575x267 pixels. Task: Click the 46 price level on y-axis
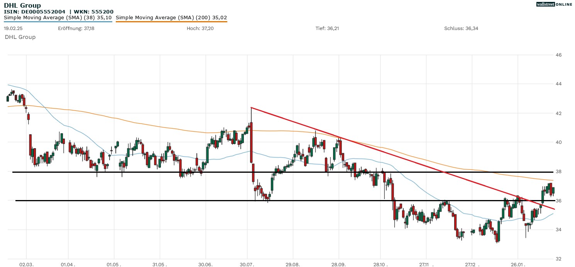[558, 55]
